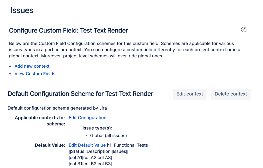263x168 pixels.
Task: Click the scheme description paragraph about project contexts
Action: pos(125,50)
